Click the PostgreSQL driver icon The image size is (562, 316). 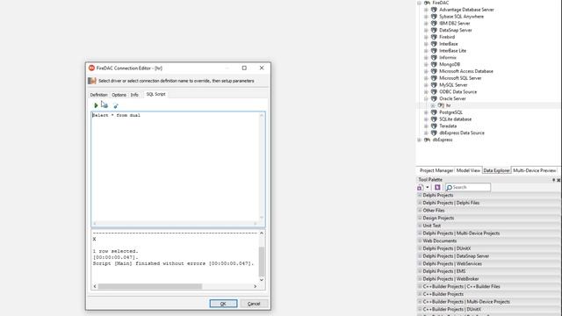[x=434, y=112]
